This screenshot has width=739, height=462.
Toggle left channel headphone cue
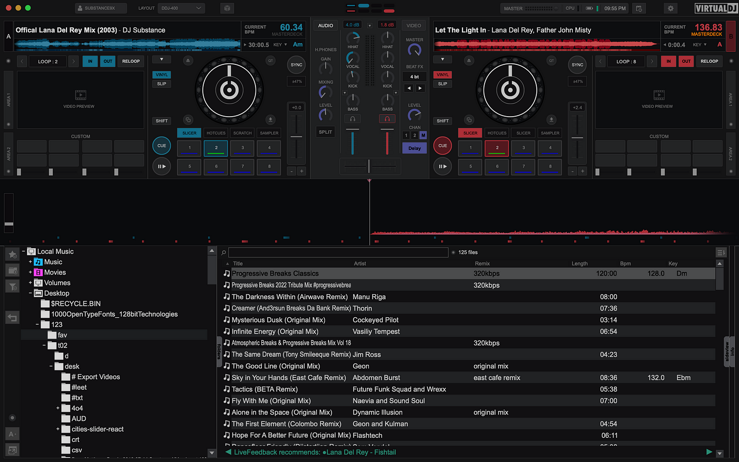tap(353, 119)
